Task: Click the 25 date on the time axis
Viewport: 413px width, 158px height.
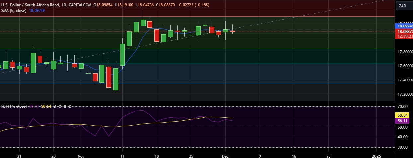Action: [x=191, y=155]
